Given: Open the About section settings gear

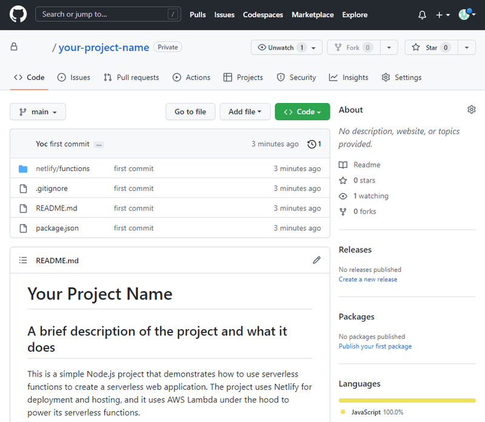Looking at the screenshot, I should (x=472, y=110).
